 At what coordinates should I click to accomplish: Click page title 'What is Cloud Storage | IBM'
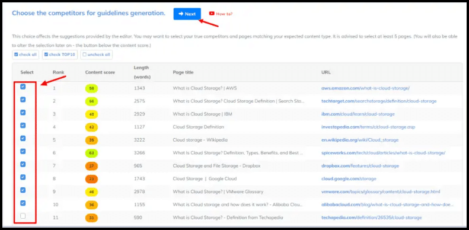[x=203, y=114]
